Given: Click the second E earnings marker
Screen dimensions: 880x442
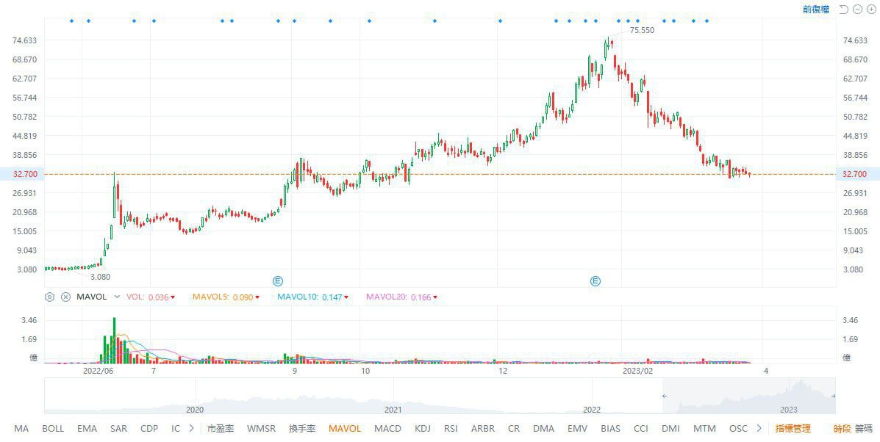Looking at the screenshot, I should (595, 280).
